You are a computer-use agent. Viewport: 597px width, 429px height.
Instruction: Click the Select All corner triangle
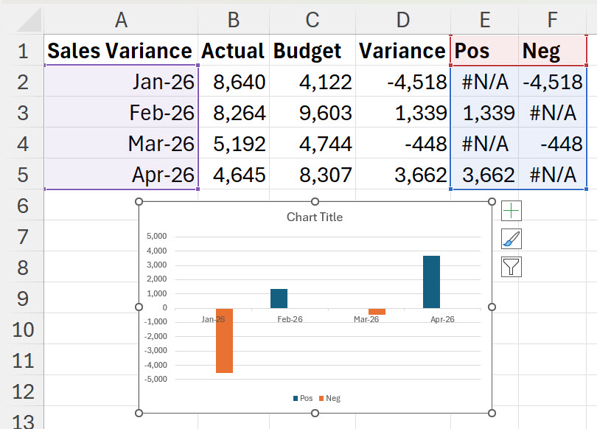pyautogui.click(x=29, y=19)
